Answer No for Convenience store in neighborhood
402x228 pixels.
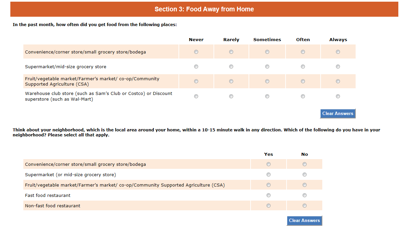(305, 164)
